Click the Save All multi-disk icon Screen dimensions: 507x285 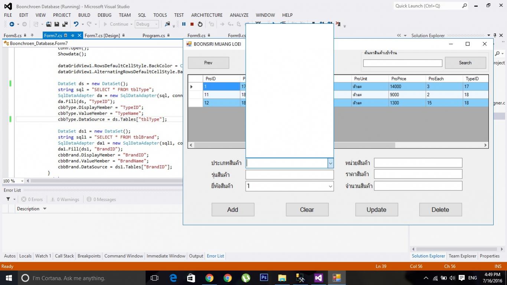pos(65,24)
